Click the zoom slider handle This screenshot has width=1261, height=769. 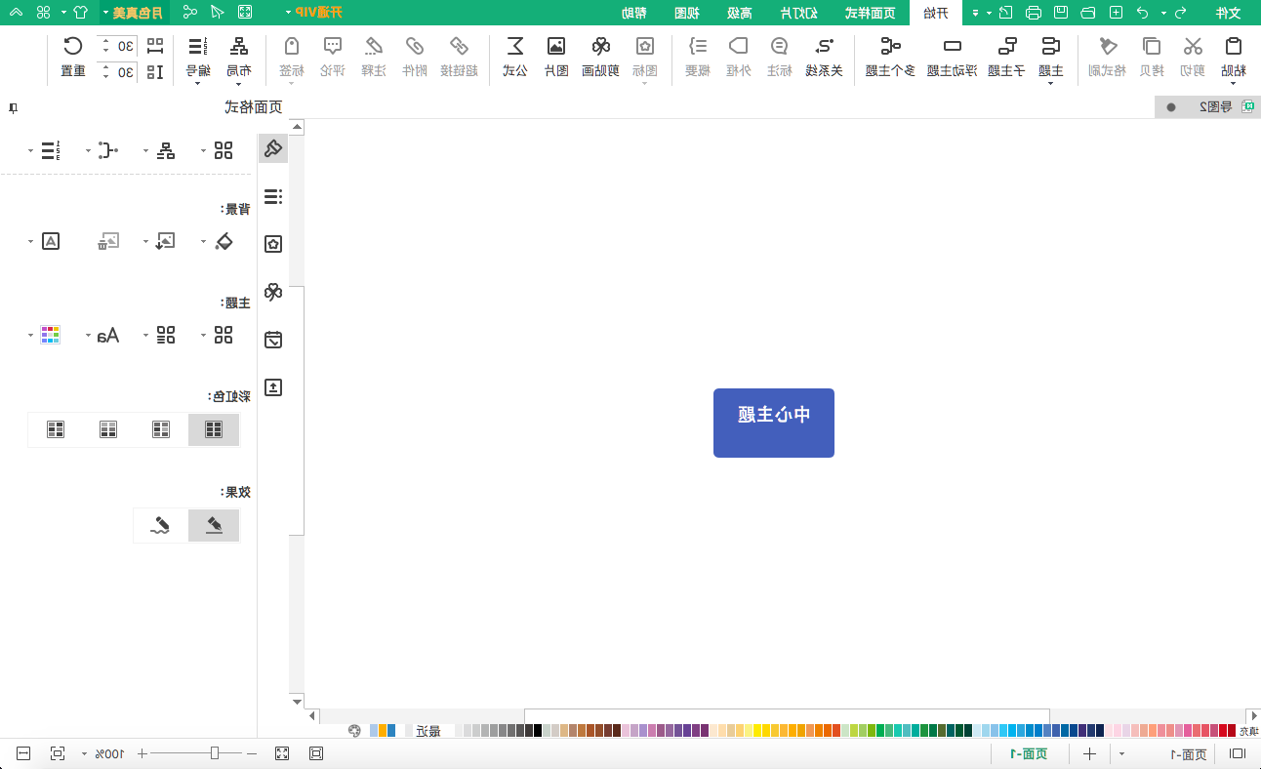click(x=215, y=753)
